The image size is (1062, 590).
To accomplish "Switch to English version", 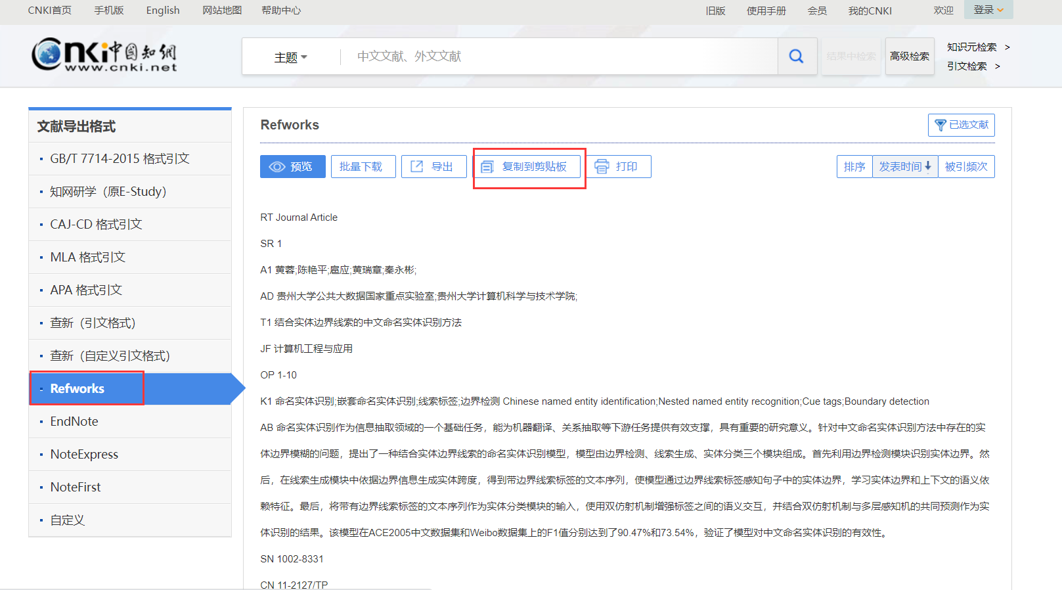I will pos(163,11).
